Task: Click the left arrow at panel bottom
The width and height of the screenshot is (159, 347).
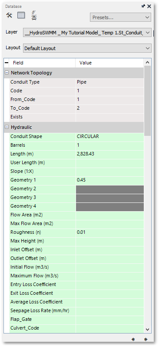Action: [133, 339]
